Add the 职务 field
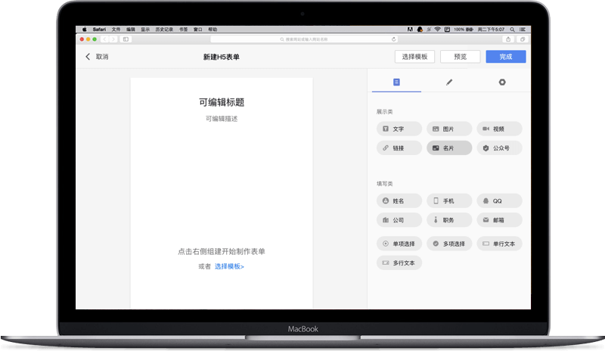Viewport: 605px width, 351px height. click(x=449, y=220)
